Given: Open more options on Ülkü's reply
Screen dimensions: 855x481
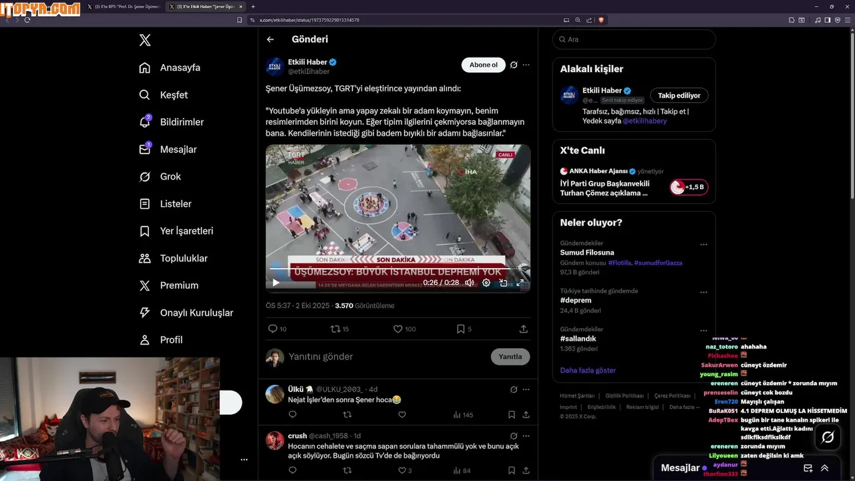Looking at the screenshot, I should coord(526,389).
